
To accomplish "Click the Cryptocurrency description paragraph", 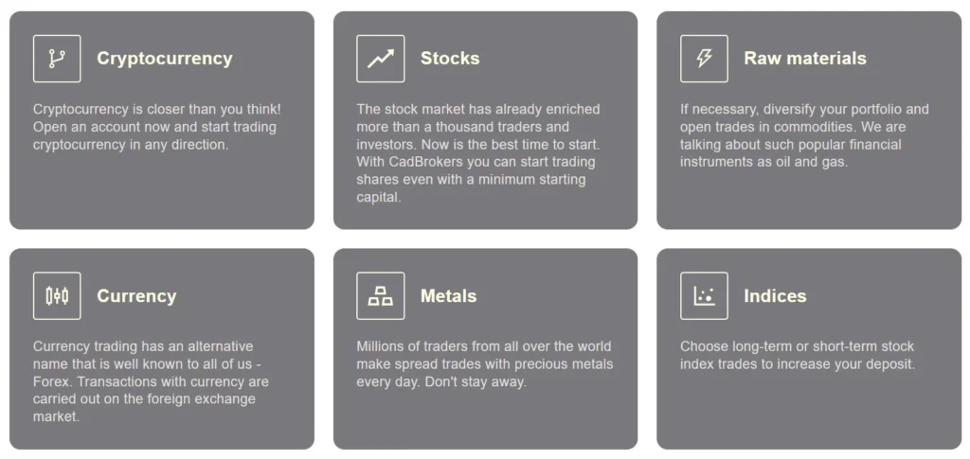I will click(156, 127).
